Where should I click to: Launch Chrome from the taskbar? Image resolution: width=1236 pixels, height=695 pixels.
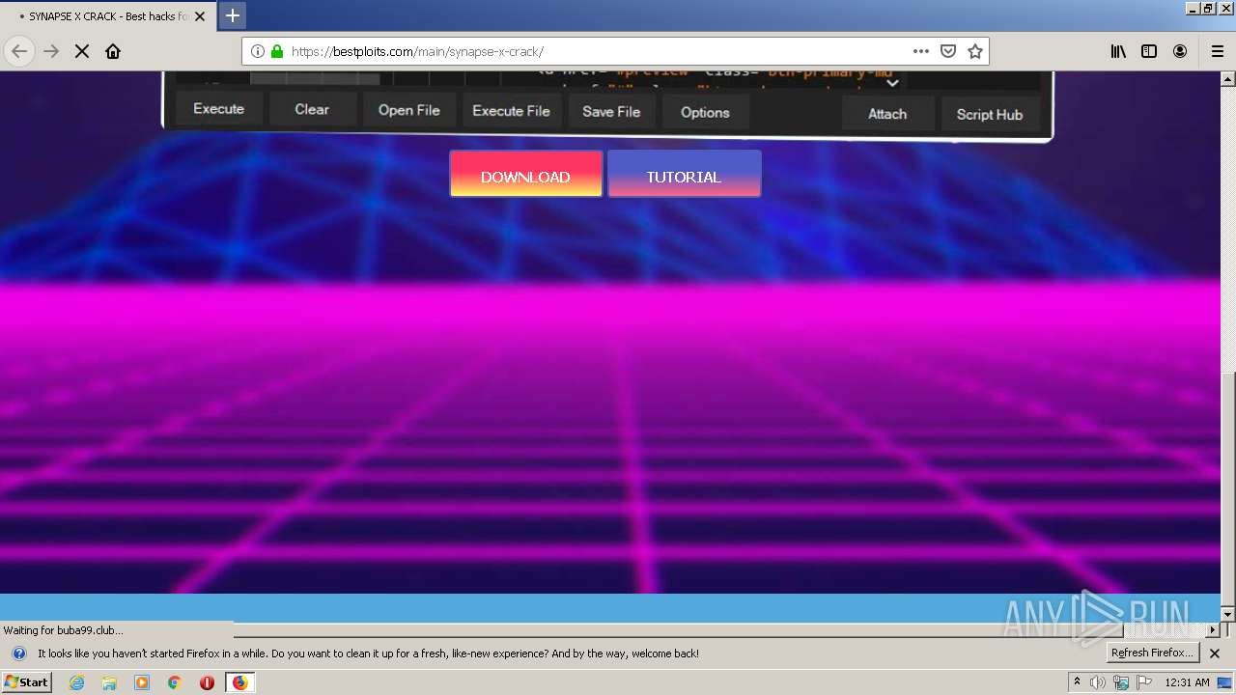(x=175, y=682)
